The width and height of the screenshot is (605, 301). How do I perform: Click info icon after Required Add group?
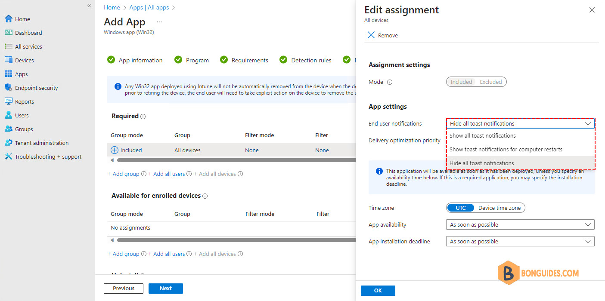[144, 174]
